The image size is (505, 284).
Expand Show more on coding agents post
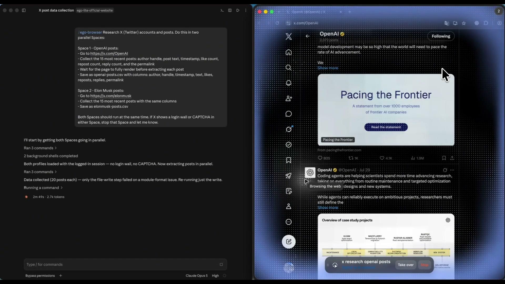328,207
